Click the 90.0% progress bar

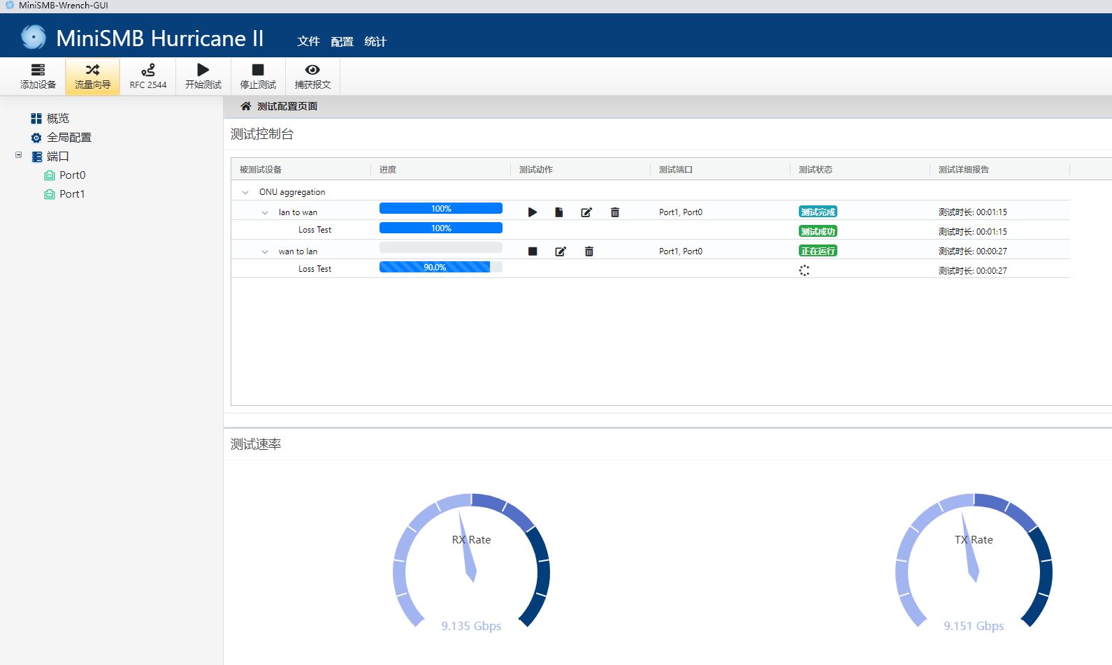tap(441, 267)
